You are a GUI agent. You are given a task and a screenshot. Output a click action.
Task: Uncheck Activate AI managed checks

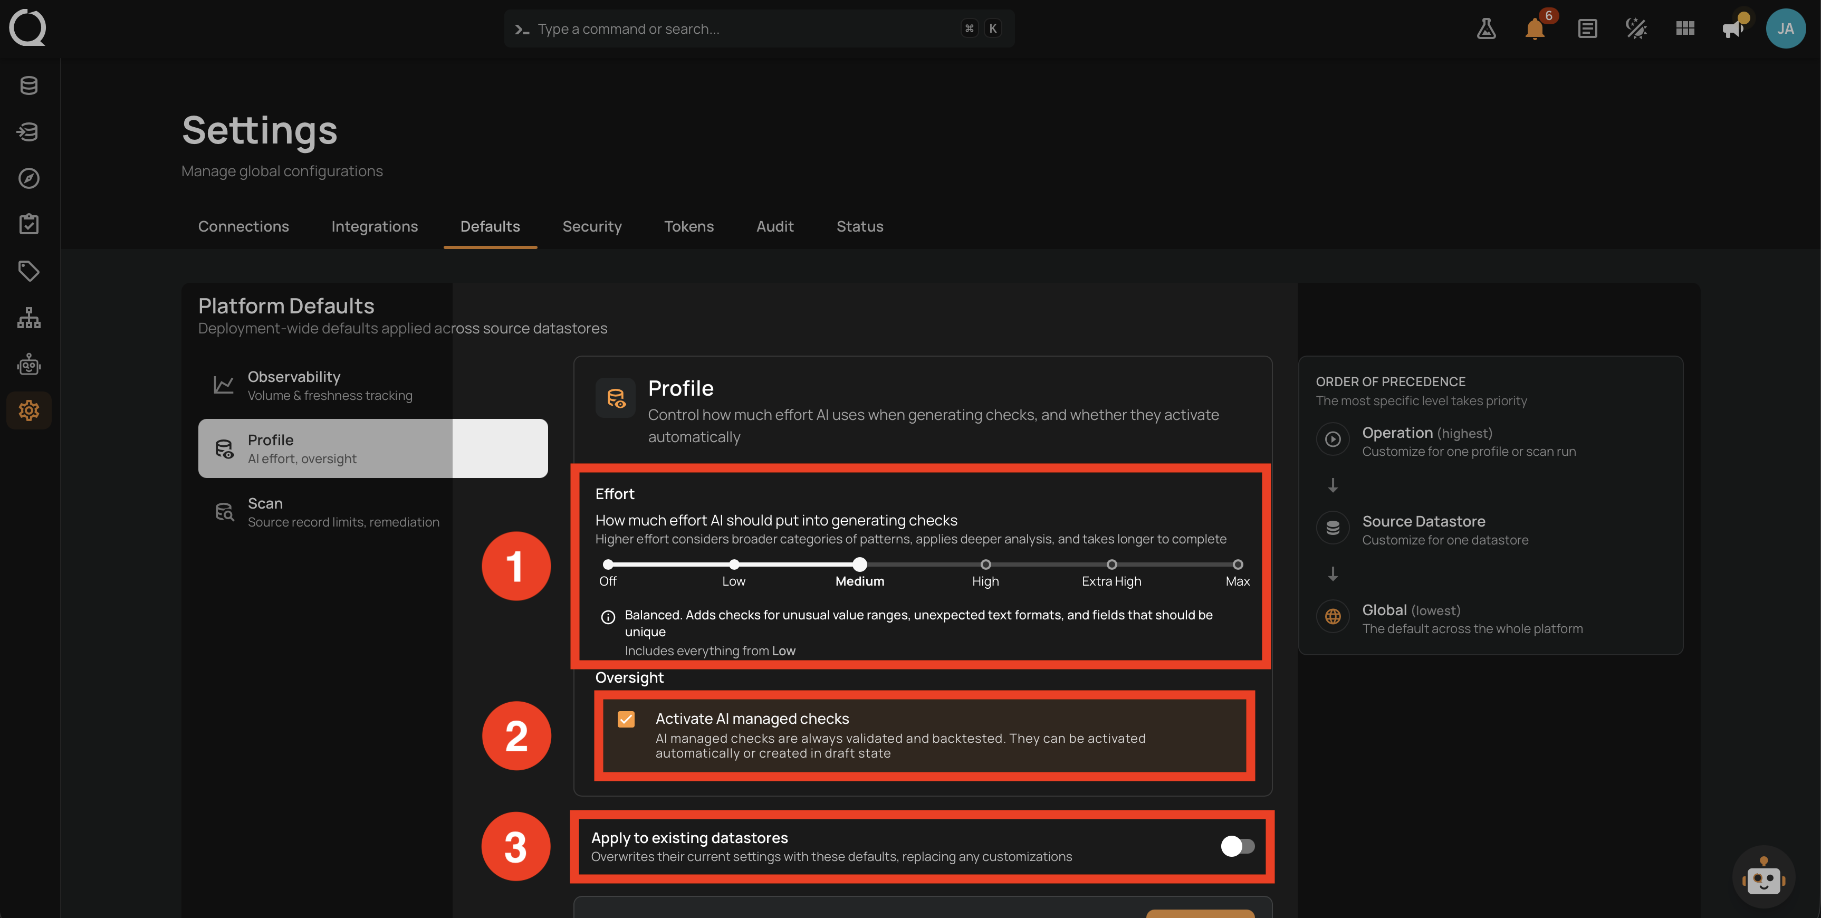coord(626,719)
